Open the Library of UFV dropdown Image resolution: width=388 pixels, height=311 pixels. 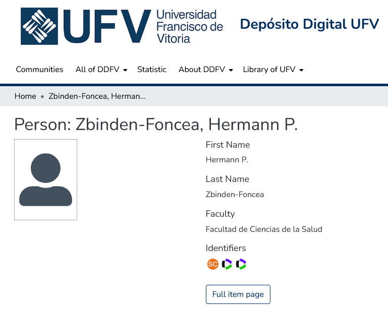[x=272, y=70]
